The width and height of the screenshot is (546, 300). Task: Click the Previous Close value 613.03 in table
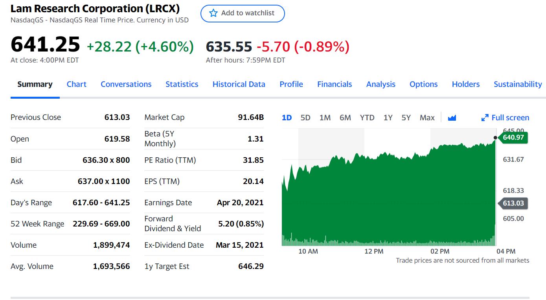click(x=117, y=117)
